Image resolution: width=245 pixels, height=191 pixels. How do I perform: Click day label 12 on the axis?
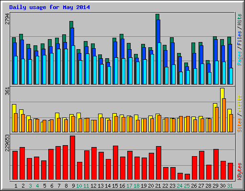pos(93,186)
